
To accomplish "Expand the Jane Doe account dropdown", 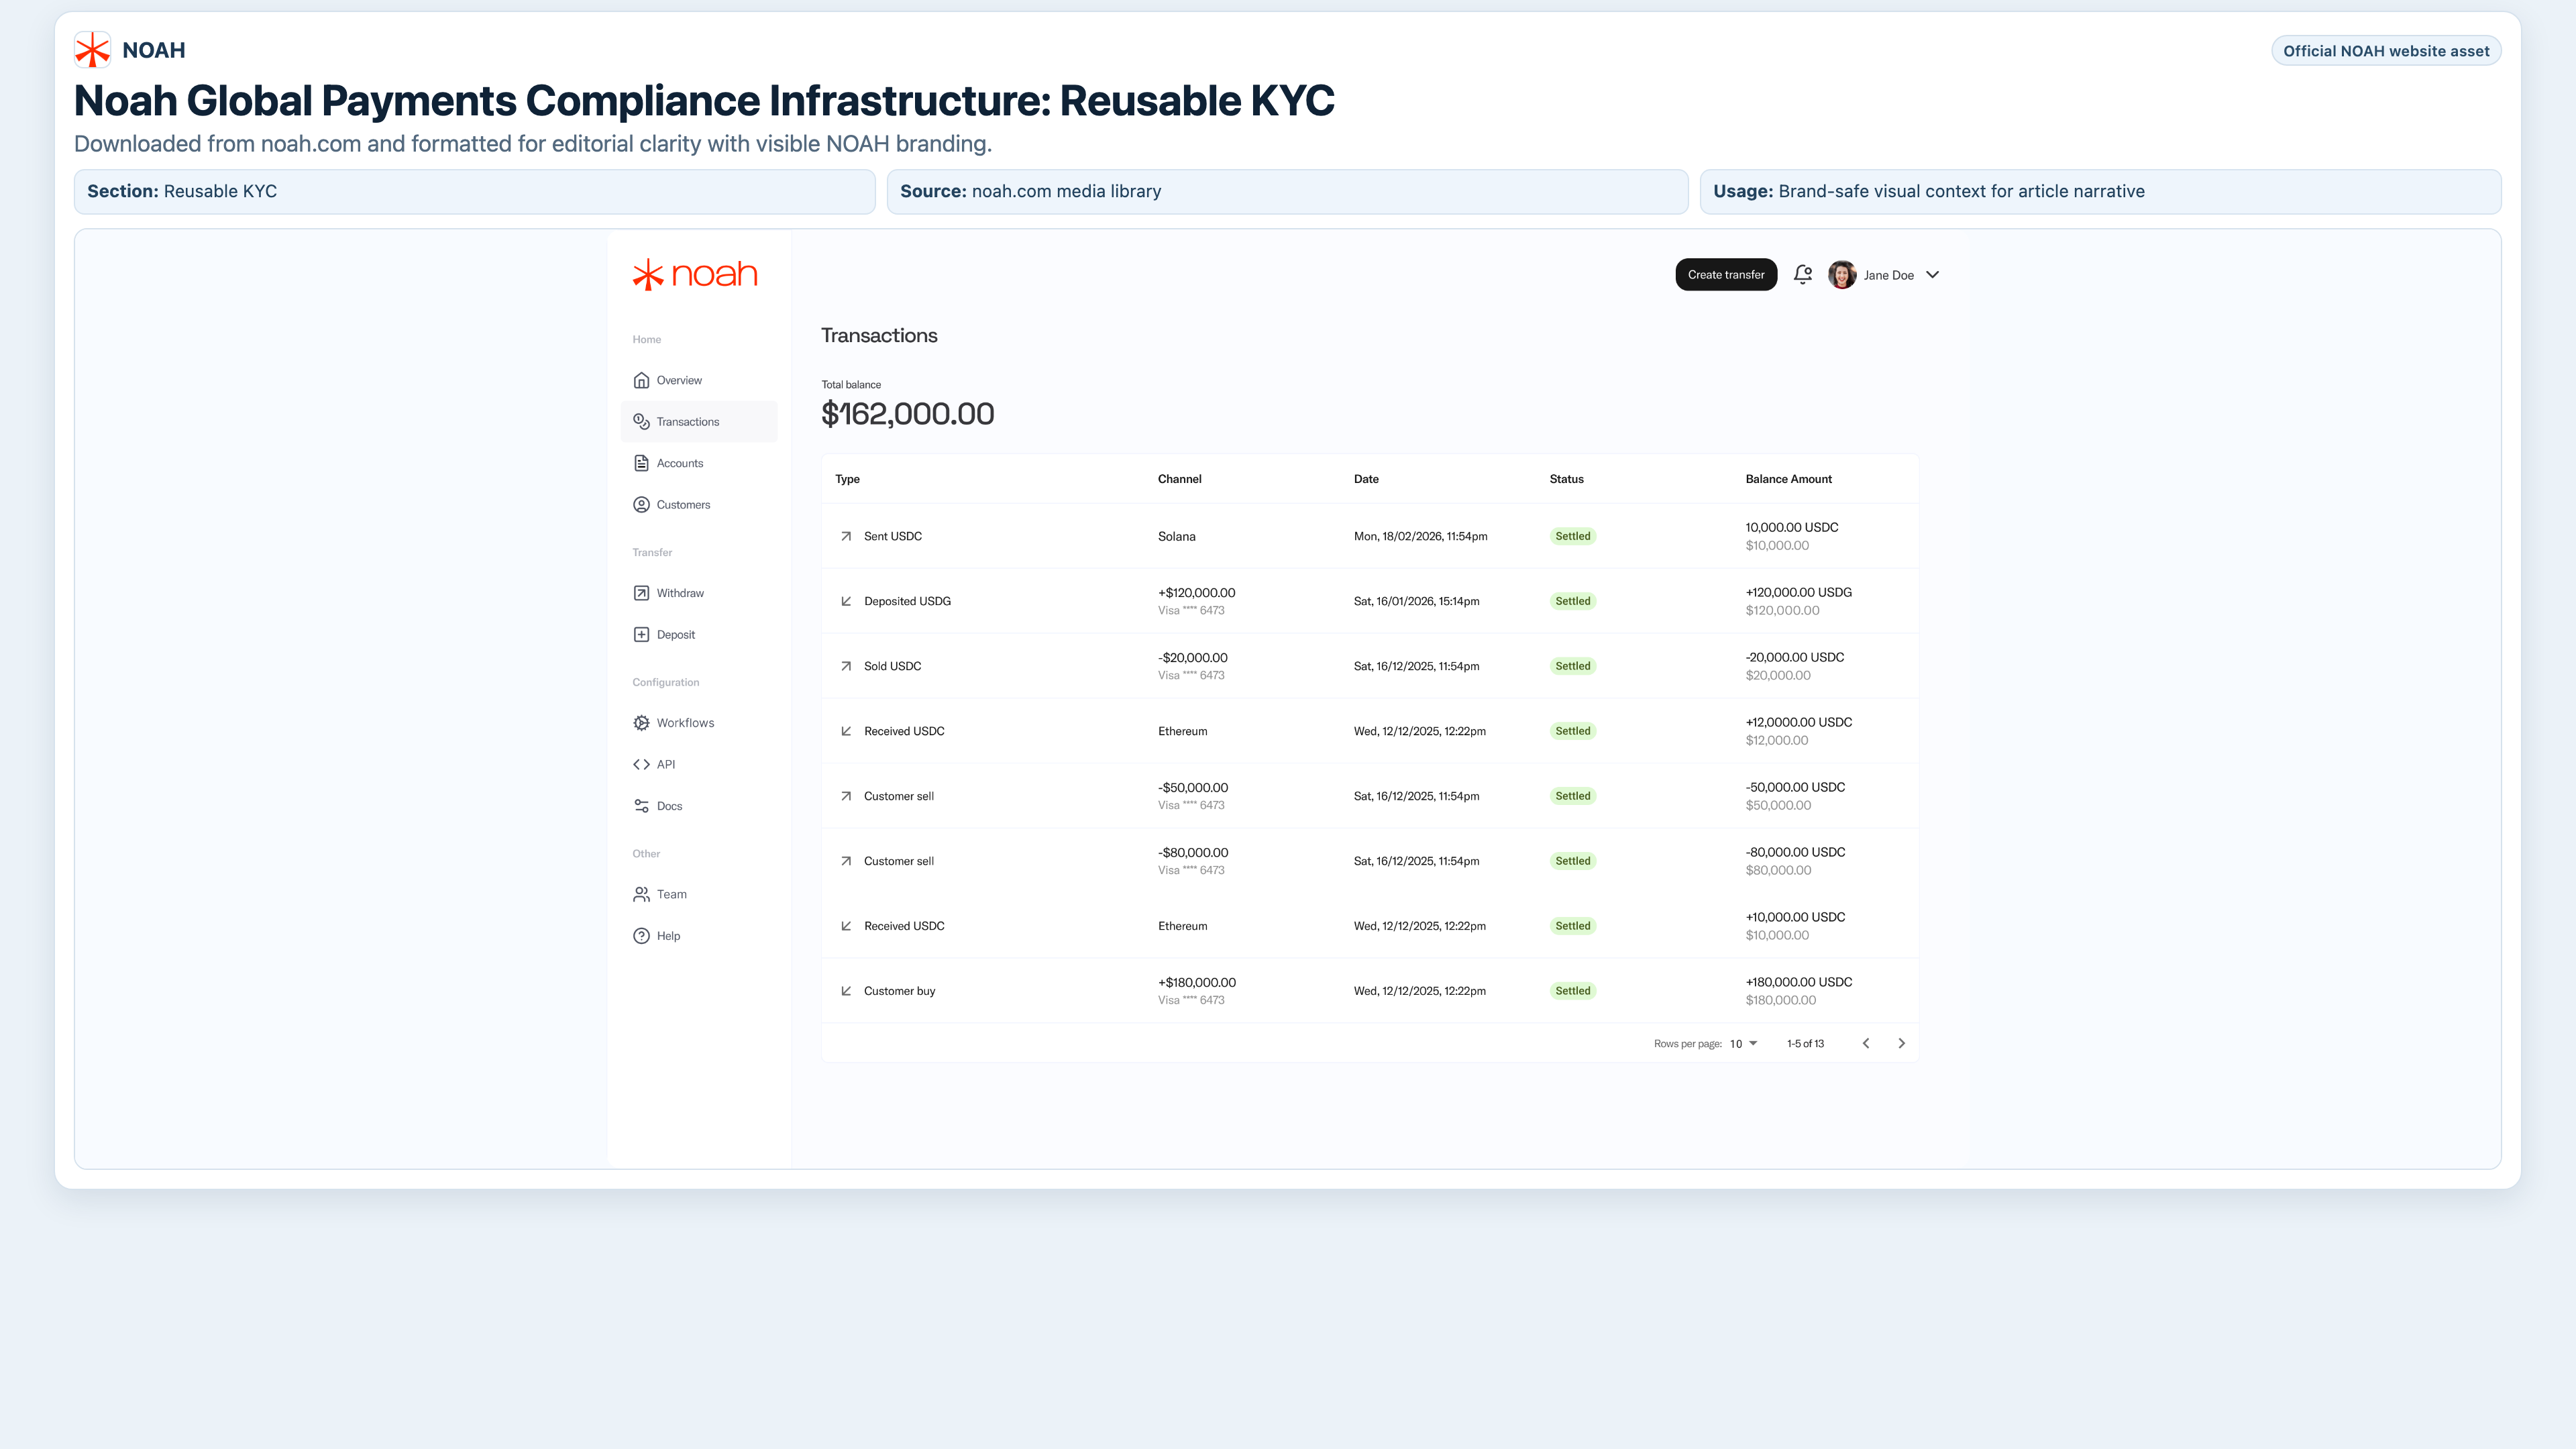I will (x=1931, y=274).
